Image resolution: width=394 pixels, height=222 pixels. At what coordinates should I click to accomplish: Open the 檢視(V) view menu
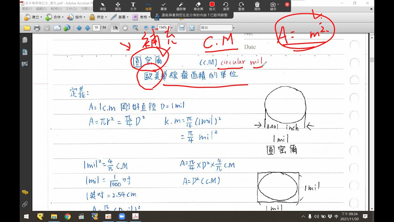click(56, 9)
